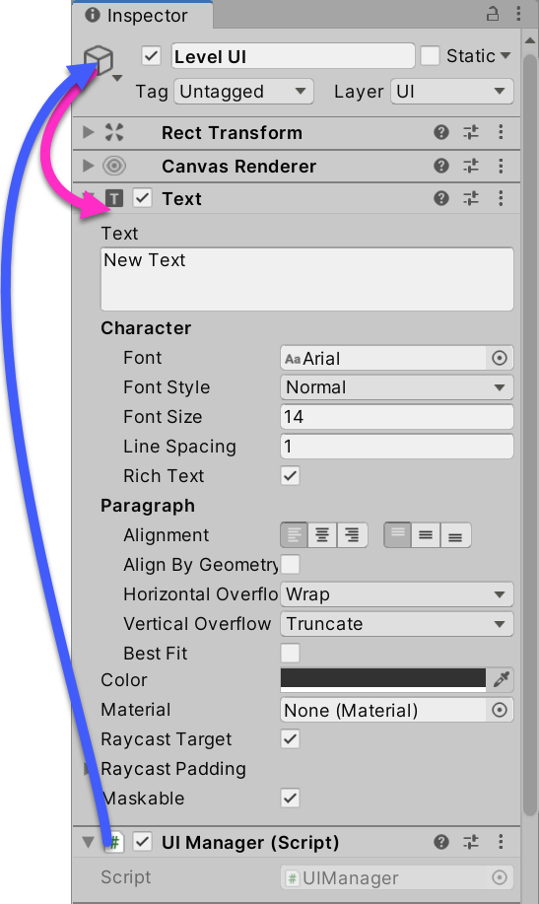Select center horizontal alignment icon
Image resolution: width=539 pixels, height=904 pixels.
tap(322, 535)
